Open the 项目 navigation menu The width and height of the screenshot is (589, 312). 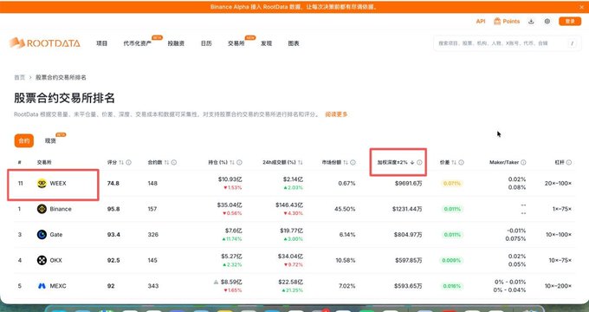coord(102,43)
